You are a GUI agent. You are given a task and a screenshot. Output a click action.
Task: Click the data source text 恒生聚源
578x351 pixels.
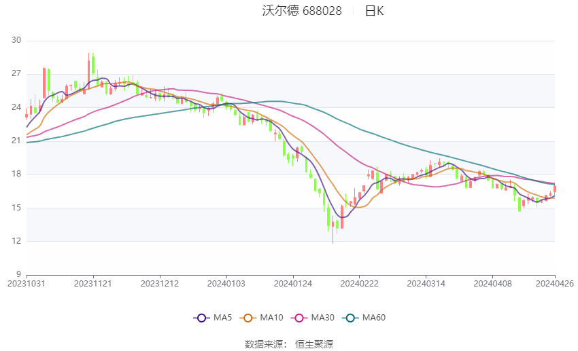314,344
